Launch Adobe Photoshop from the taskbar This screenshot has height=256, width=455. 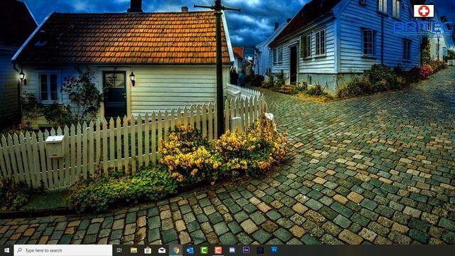(x=274, y=250)
